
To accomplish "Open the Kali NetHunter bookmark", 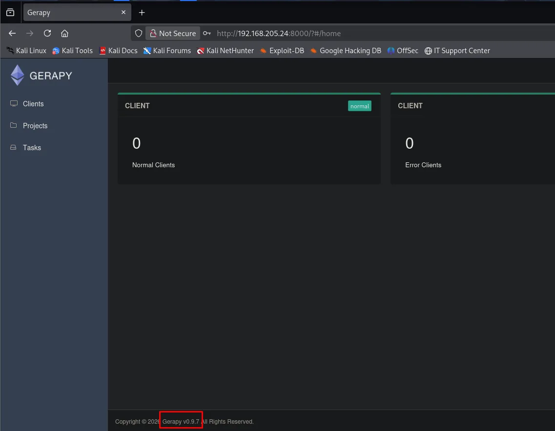I will (x=226, y=51).
